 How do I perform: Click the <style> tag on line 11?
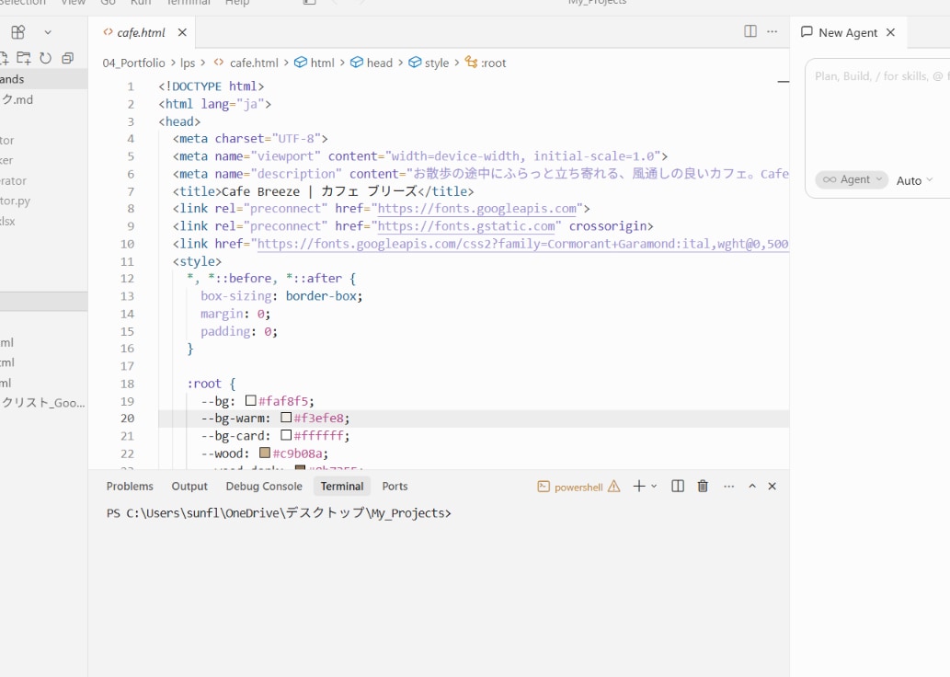tap(197, 262)
